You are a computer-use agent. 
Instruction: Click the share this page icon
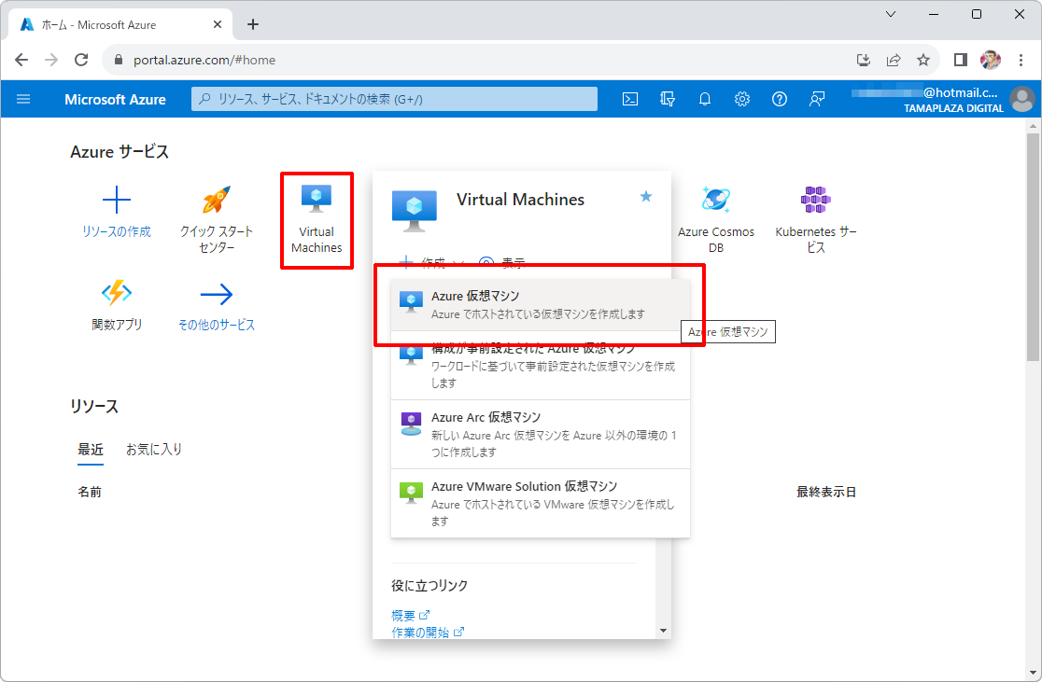pyautogui.click(x=894, y=60)
